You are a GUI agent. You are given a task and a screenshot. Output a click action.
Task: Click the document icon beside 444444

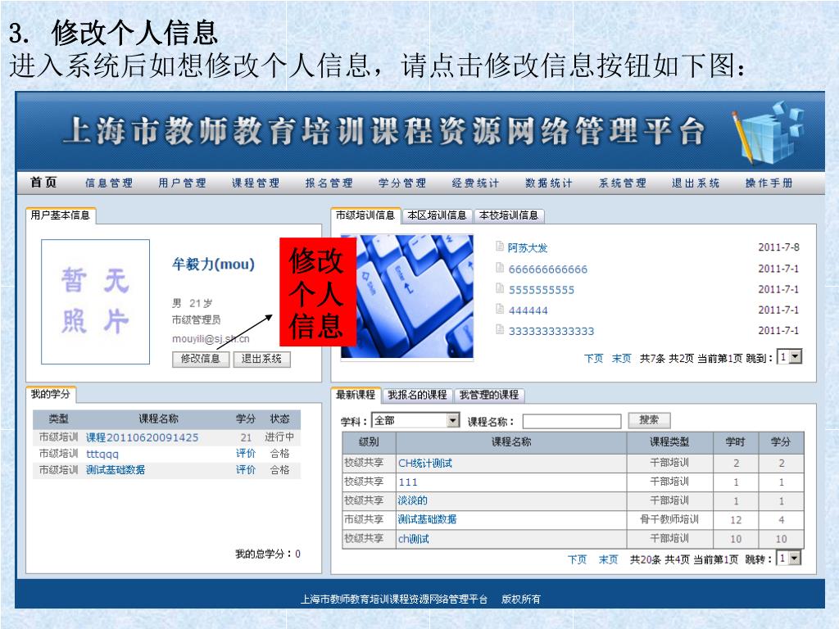(499, 309)
